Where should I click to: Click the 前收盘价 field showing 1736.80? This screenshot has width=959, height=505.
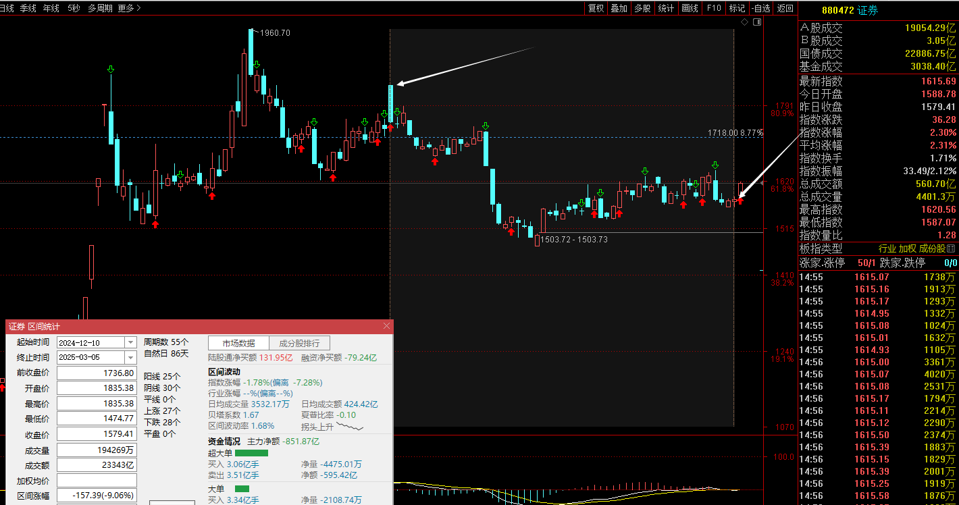point(97,373)
